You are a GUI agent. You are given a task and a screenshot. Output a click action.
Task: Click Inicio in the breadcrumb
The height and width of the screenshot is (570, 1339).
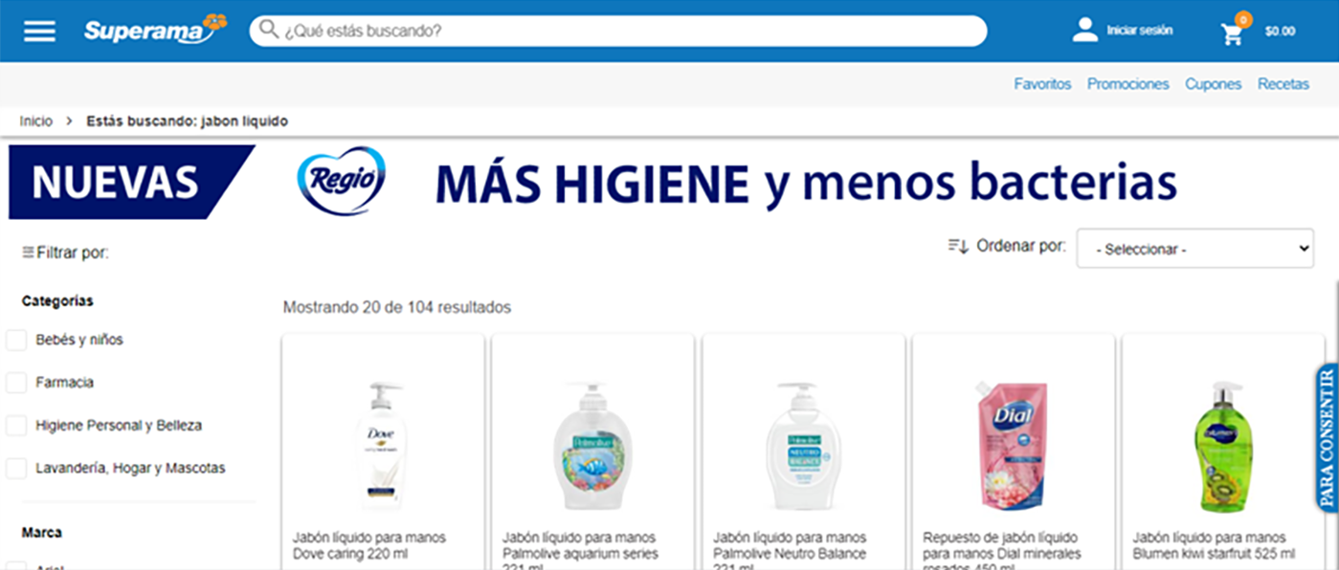[x=36, y=121]
